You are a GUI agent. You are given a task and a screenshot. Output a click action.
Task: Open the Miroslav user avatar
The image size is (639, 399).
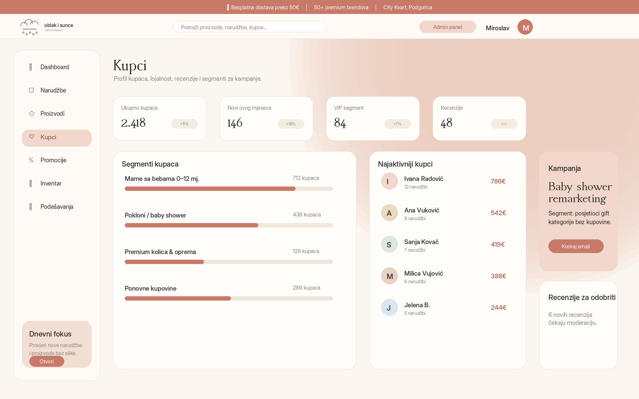(525, 27)
